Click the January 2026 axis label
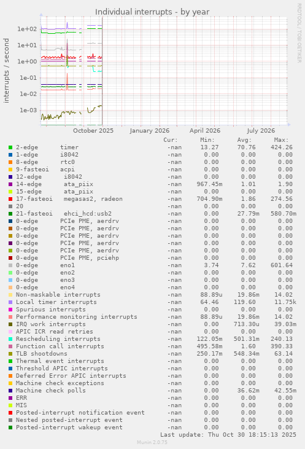The image size is (305, 449). click(149, 131)
